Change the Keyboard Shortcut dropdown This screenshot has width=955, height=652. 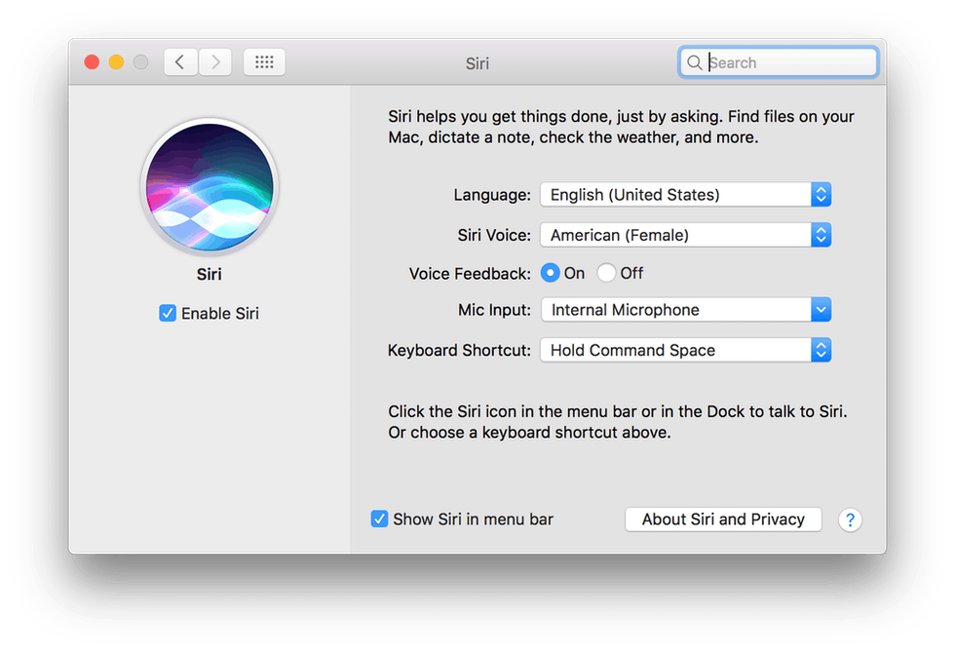tap(685, 350)
